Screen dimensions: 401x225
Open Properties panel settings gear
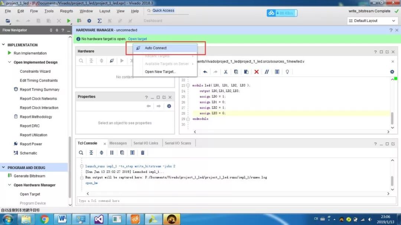(169, 106)
